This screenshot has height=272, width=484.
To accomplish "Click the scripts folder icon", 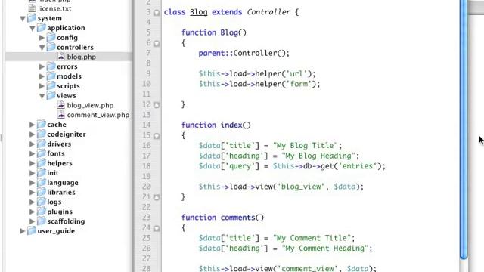I will coord(51,85).
